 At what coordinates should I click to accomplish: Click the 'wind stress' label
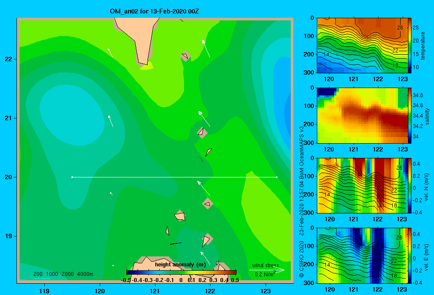[265, 265]
